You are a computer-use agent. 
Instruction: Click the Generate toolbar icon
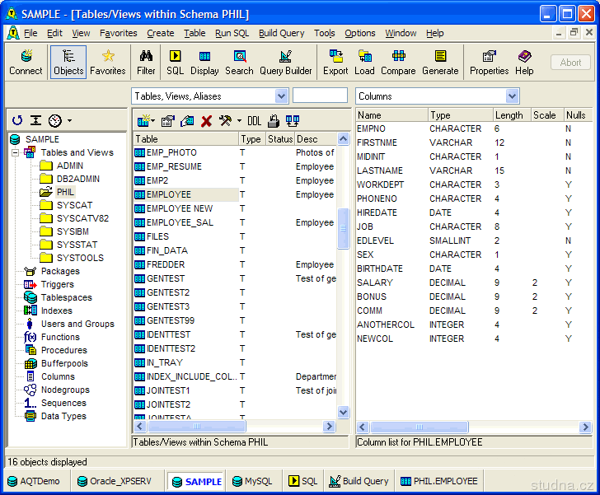click(x=440, y=62)
